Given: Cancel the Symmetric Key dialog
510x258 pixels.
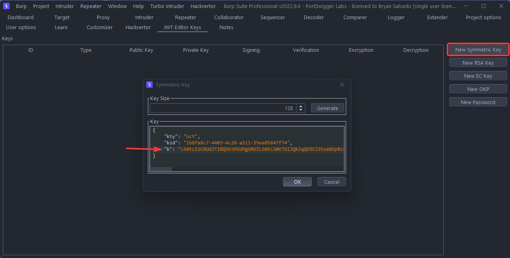Looking at the screenshot, I should pyautogui.click(x=331, y=182).
